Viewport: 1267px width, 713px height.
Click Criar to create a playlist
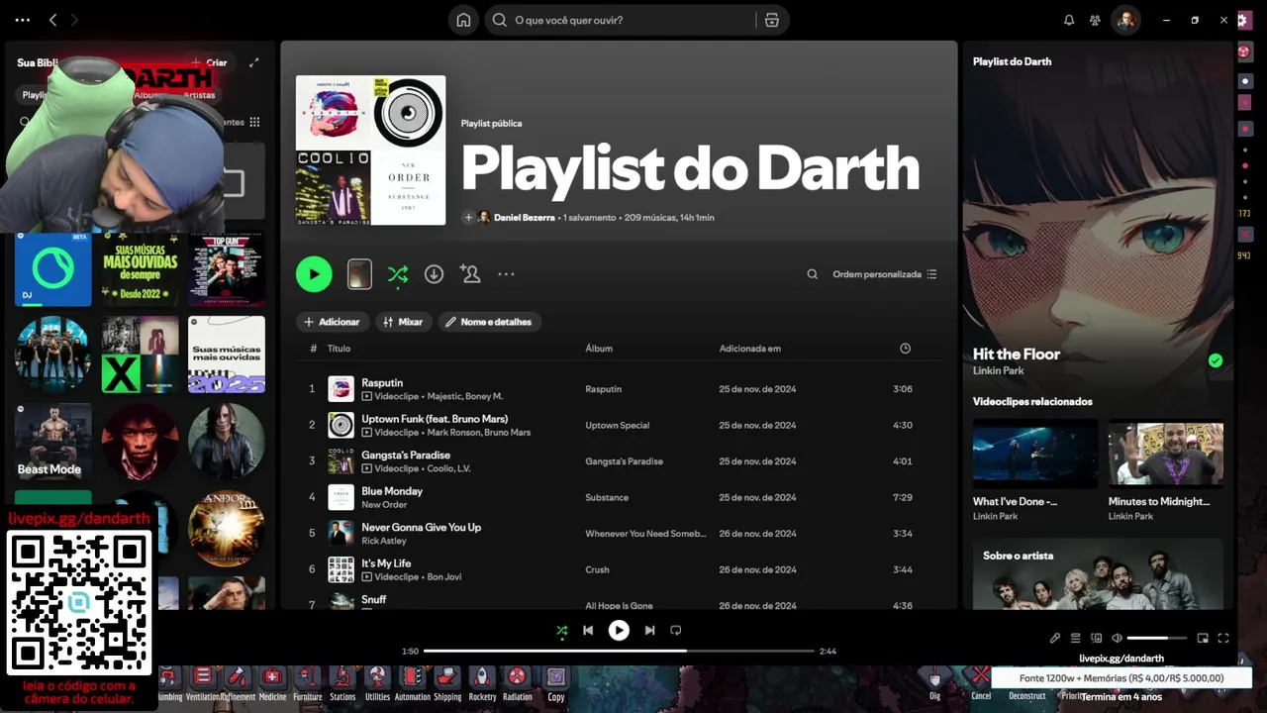pyautogui.click(x=209, y=62)
